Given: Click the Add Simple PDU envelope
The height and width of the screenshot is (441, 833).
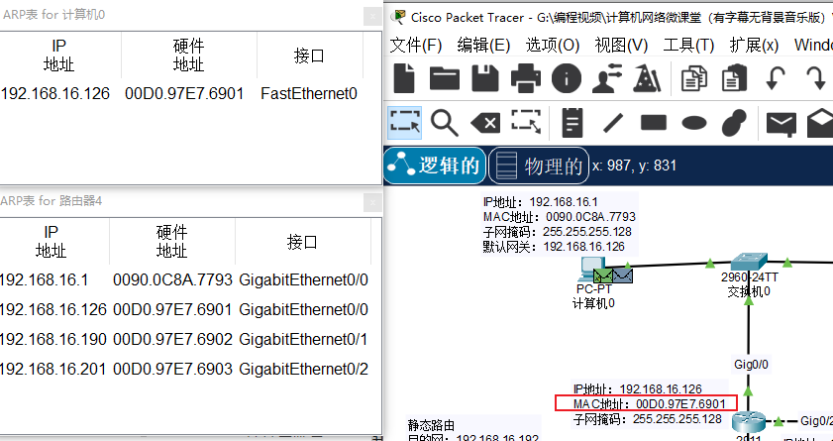Looking at the screenshot, I should (781, 124).
